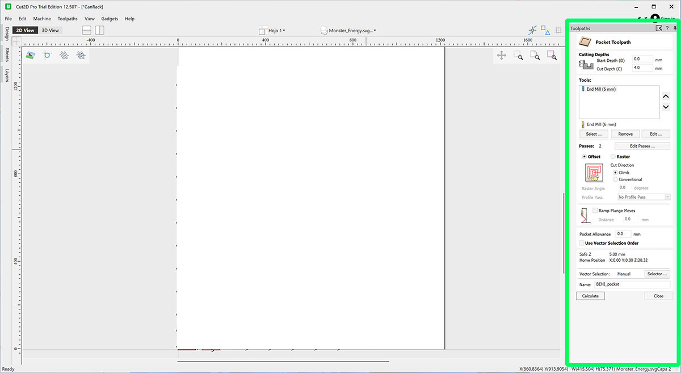The image size is (681, 373).
Task: Click the ruler origin corner icon
Action: (x=16, y=41)
